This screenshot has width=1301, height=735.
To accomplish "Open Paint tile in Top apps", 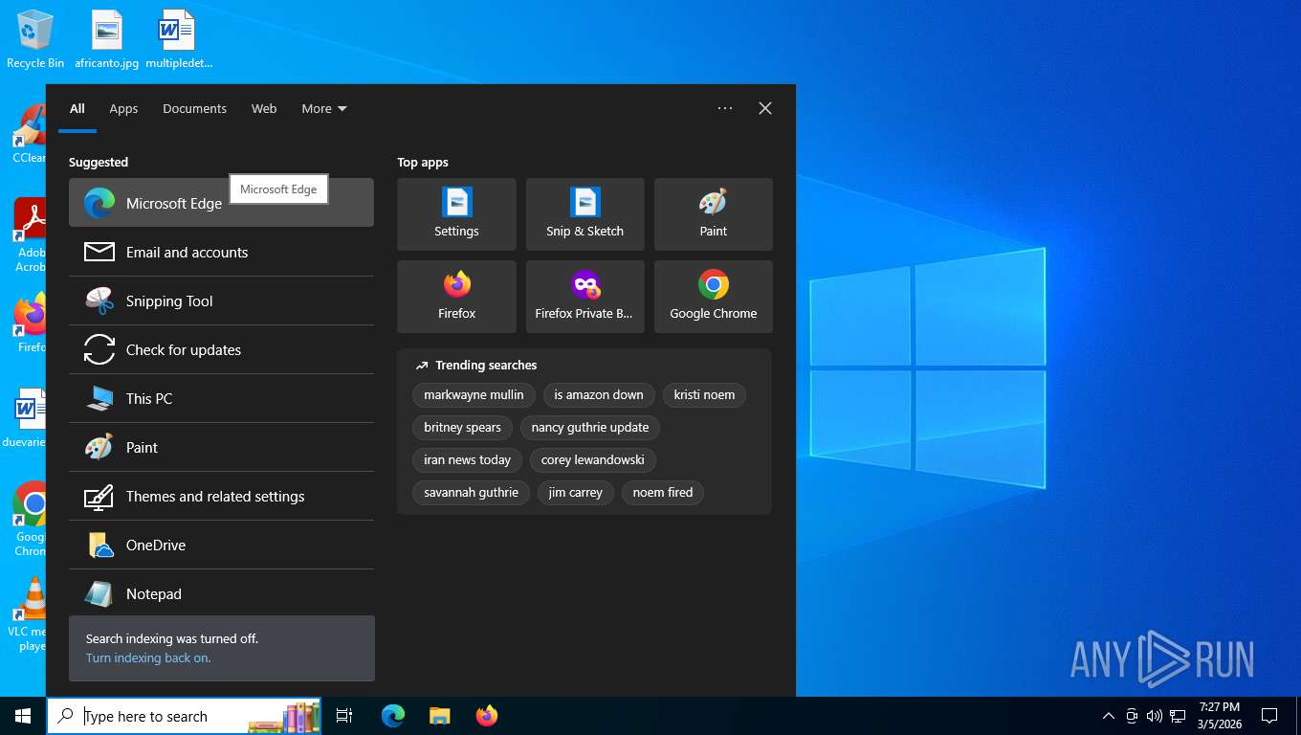I will [x=713, y=214].
